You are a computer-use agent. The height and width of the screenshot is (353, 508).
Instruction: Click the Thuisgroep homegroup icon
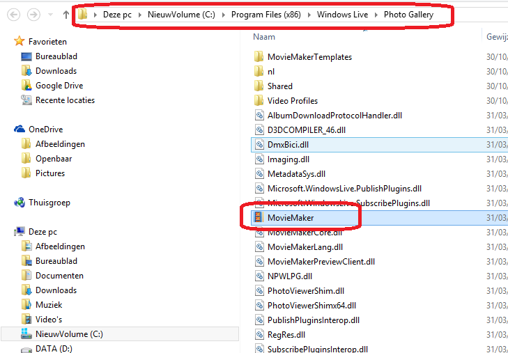20,203
